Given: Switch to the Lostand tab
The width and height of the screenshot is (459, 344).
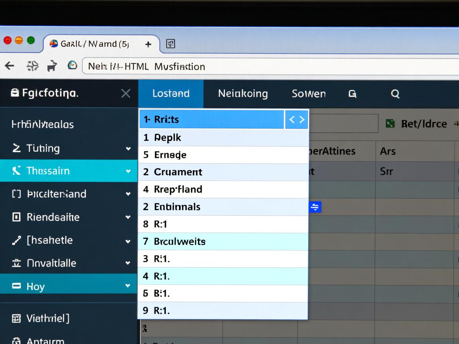Looking at the screenshot, I should click(x=171, y=94).
